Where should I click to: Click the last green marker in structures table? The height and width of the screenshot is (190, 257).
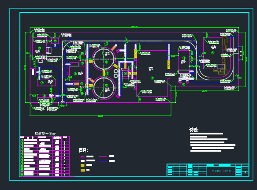click(x=22, y=175)
